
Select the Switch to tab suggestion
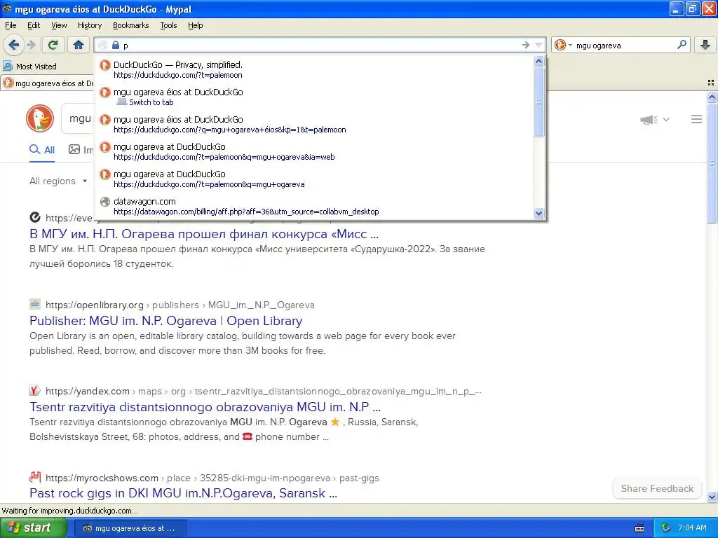pyautogui.click(x=315, y=97)
